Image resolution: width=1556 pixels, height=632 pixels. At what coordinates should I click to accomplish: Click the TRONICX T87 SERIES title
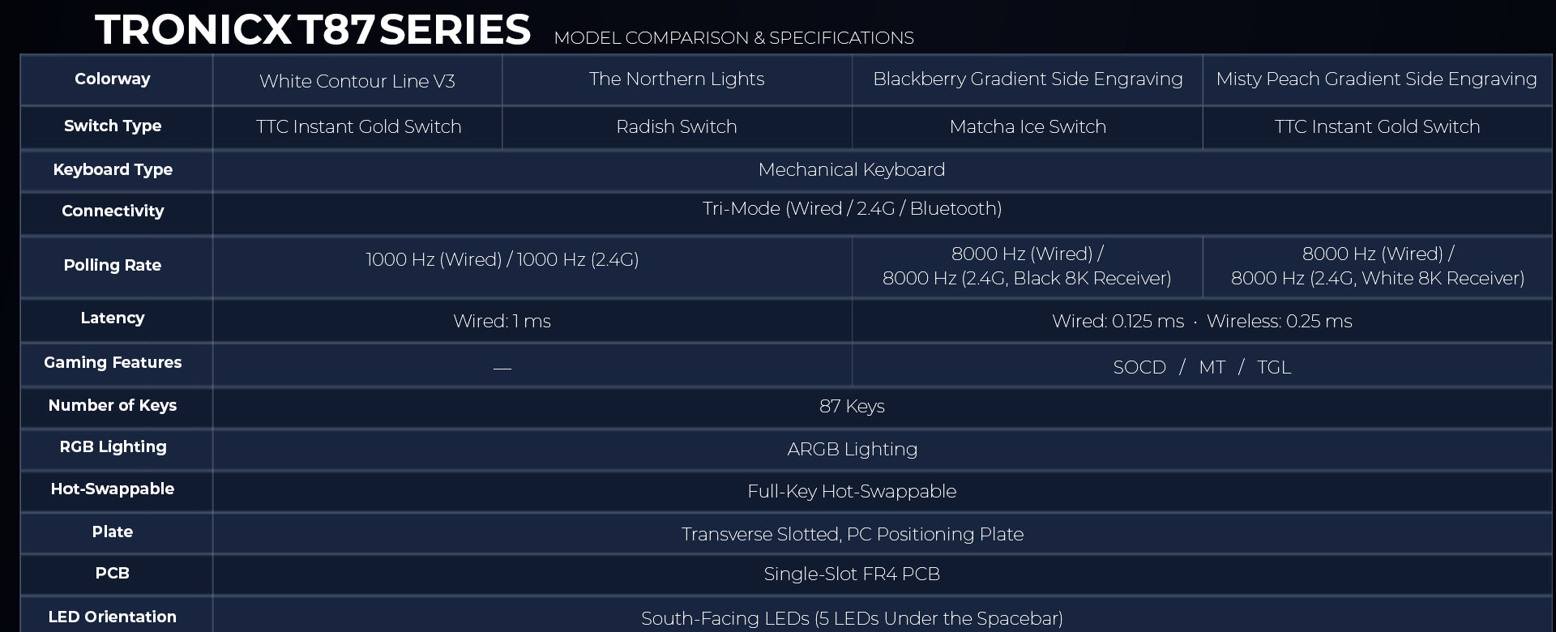coord(313,29)
